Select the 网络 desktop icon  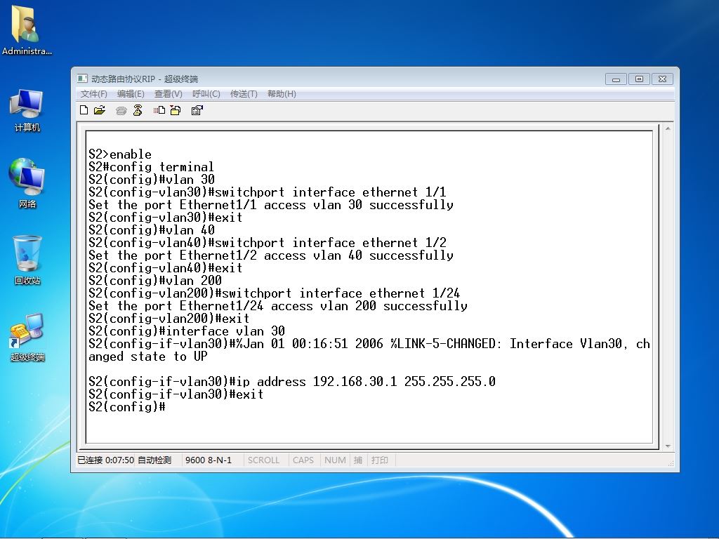(x=27, y=184)
